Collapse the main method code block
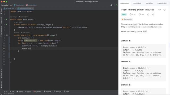Image resolution: width=170 pixels, height=95 pixels. 10,25
